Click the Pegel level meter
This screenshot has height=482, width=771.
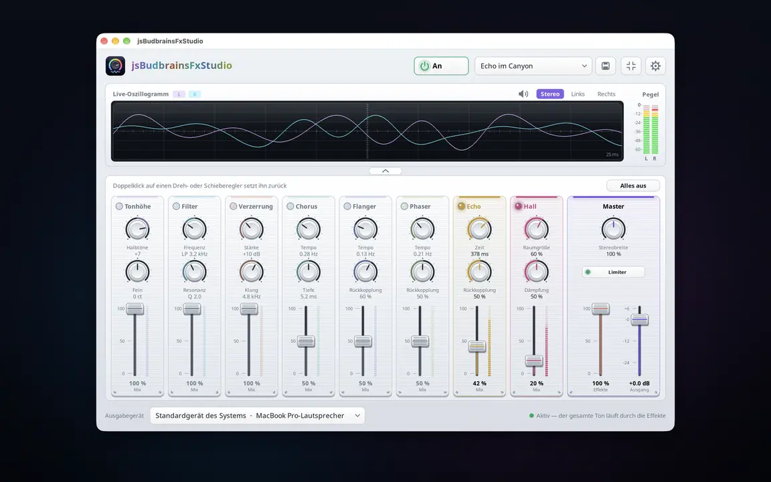tap(651, 130)
